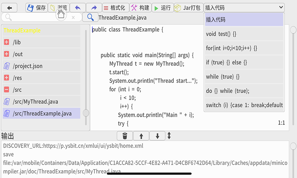Click the down arrow in output bar

pyautogui.click(x=157, y=136)
